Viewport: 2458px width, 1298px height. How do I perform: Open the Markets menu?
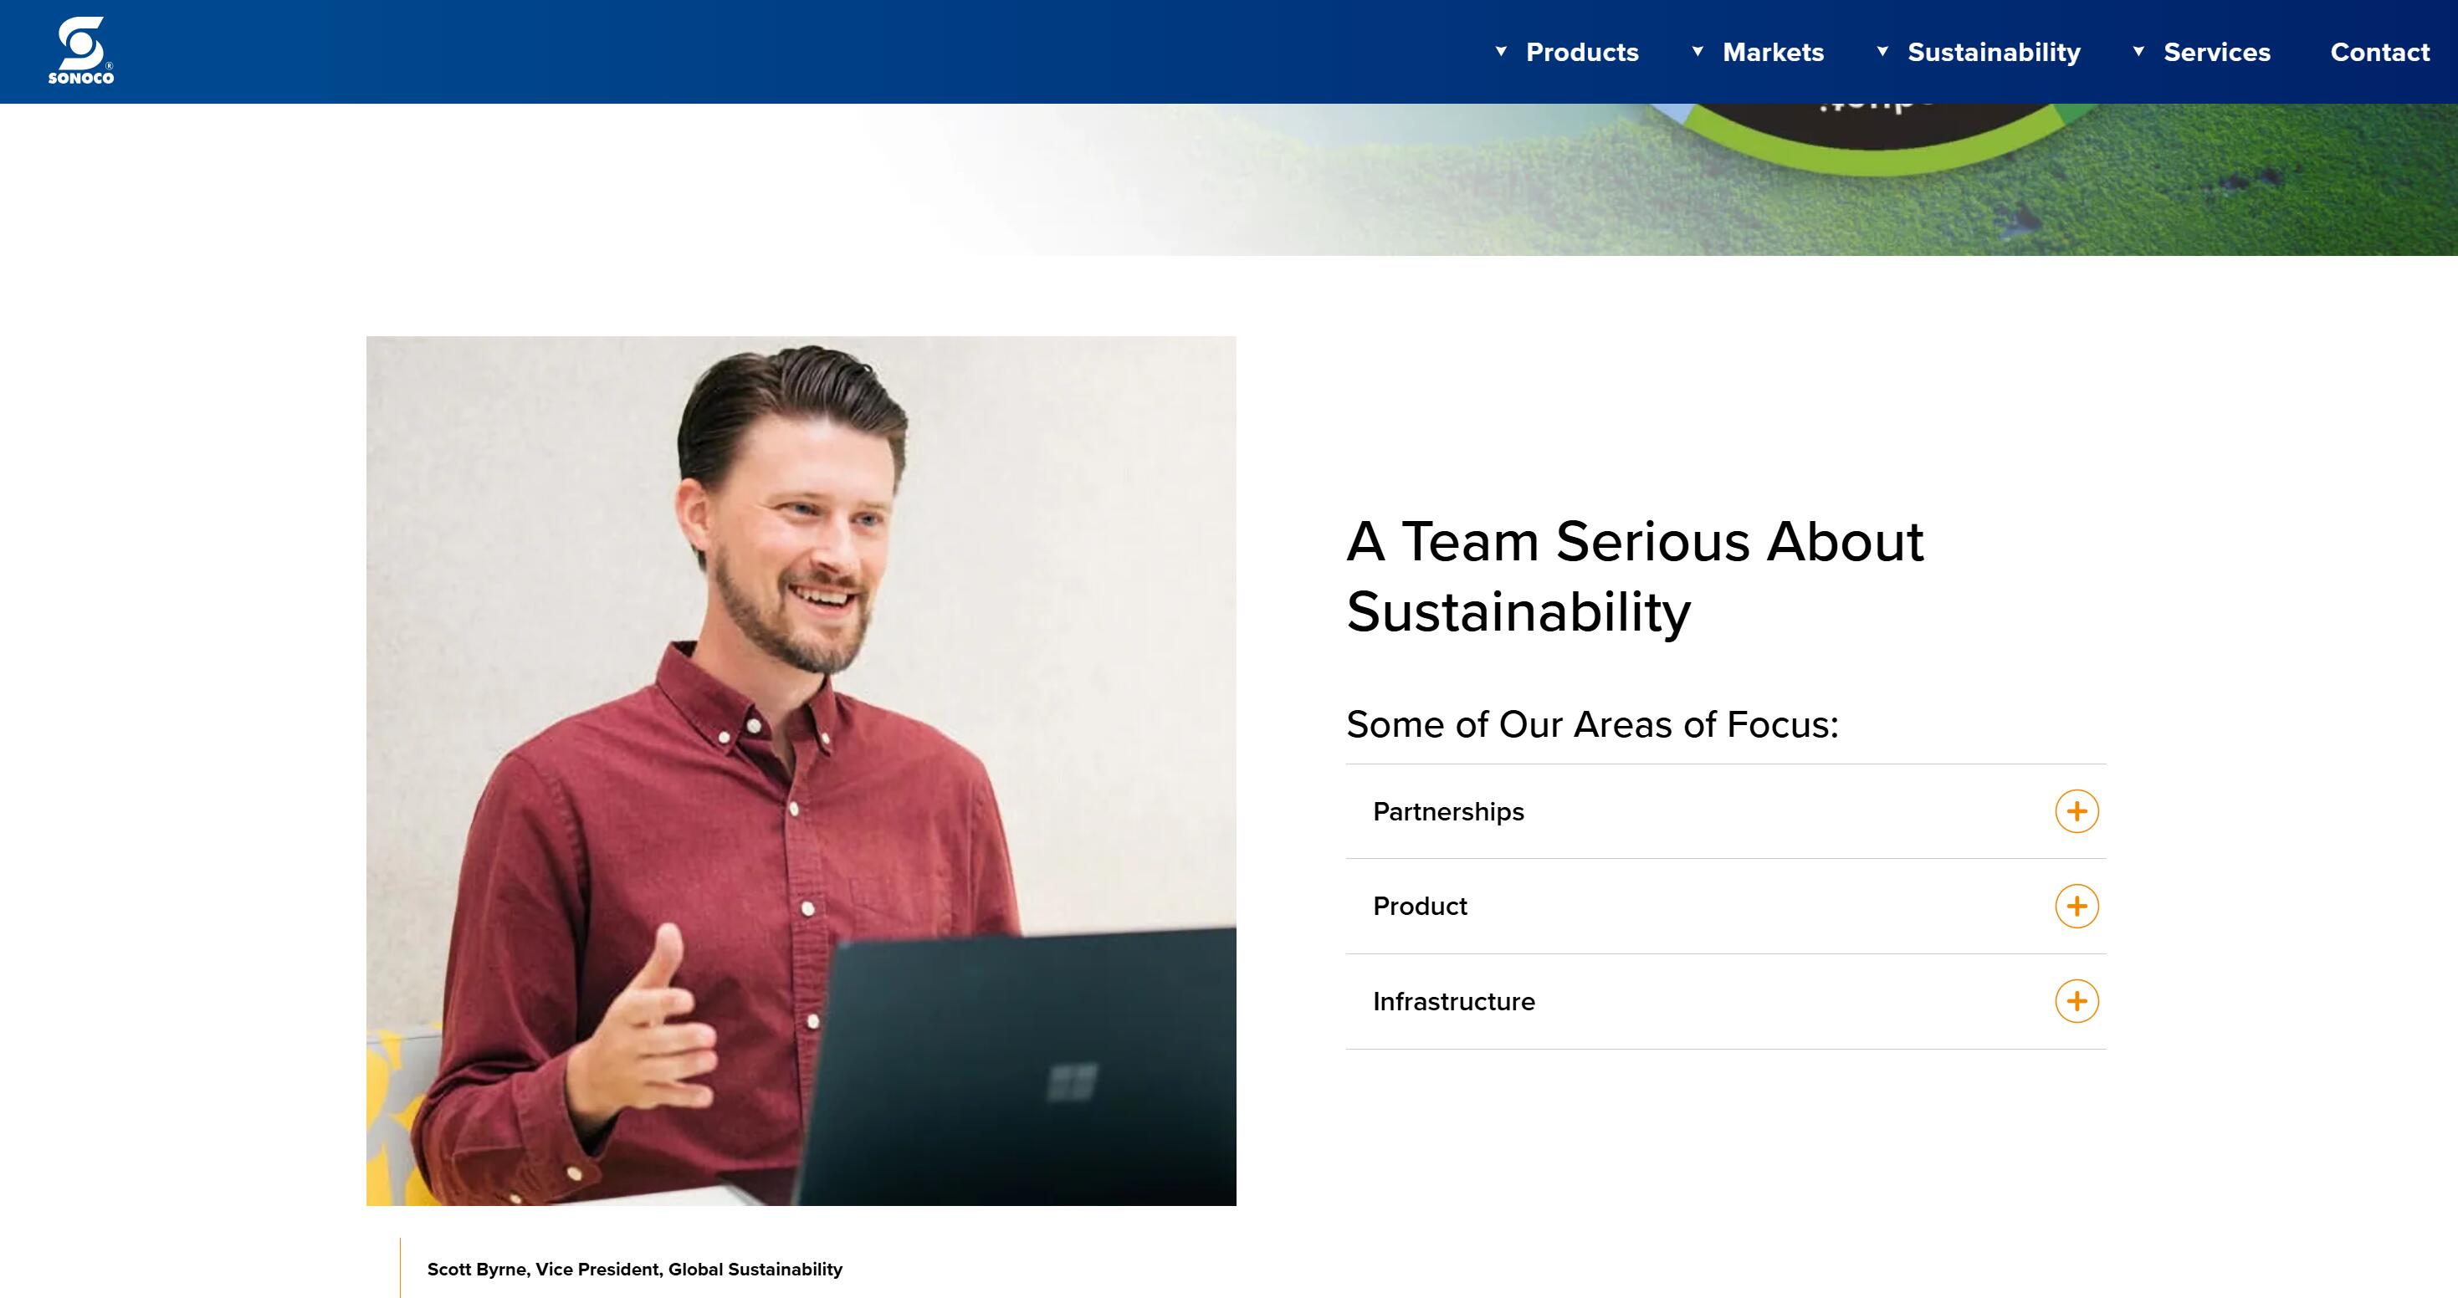[1772, 53]
